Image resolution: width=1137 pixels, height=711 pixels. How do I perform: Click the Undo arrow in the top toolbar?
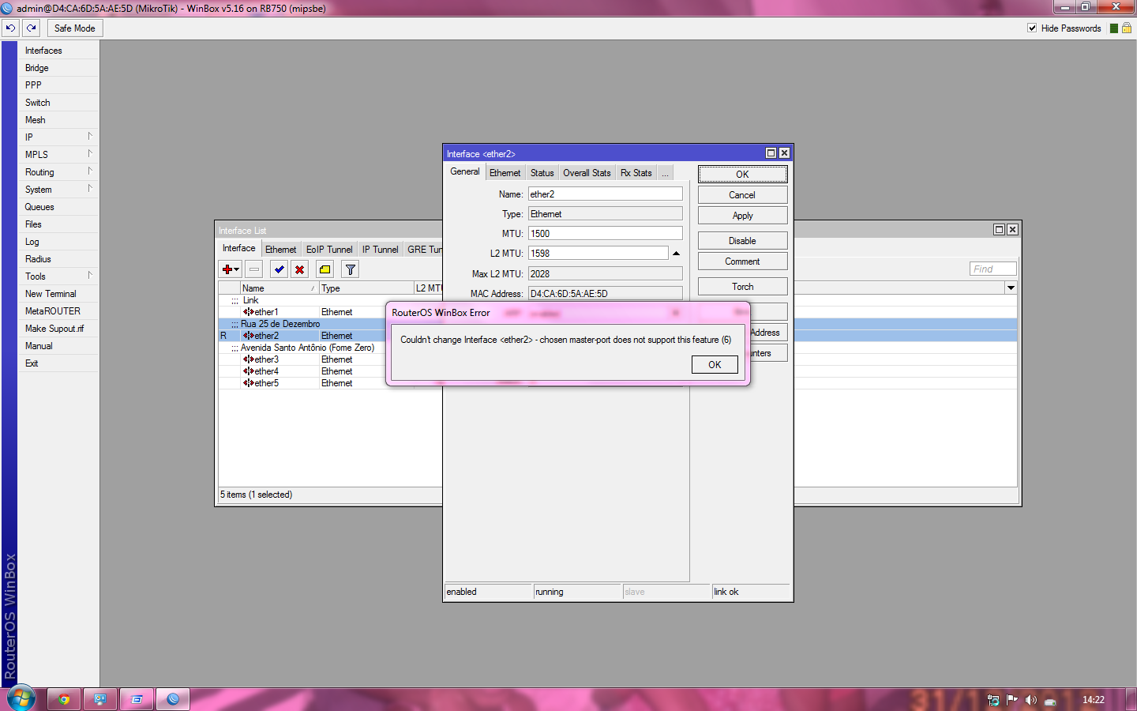(11, 28)
